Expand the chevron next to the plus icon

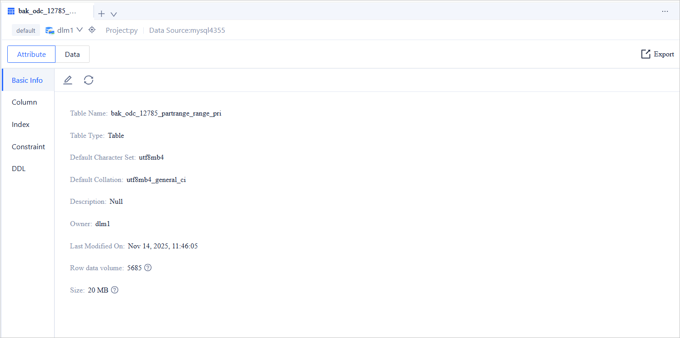pyautogui.click(x=114, y=14)
